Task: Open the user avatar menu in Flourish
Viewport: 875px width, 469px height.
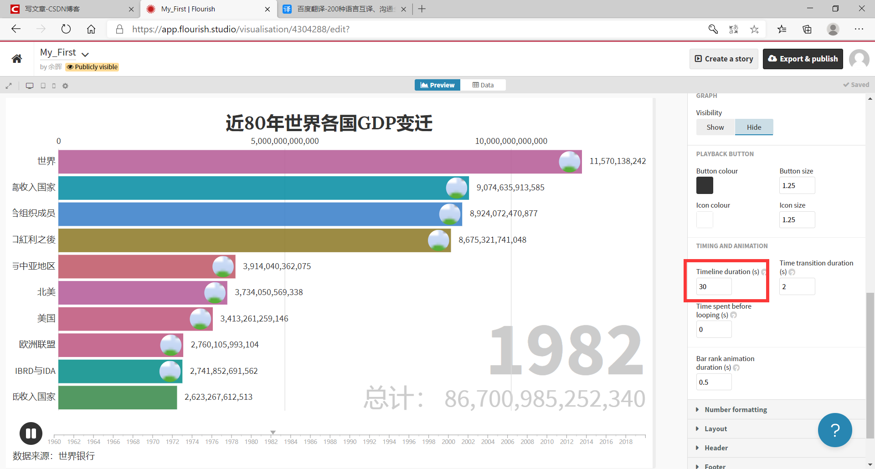Action: [859, 59]
